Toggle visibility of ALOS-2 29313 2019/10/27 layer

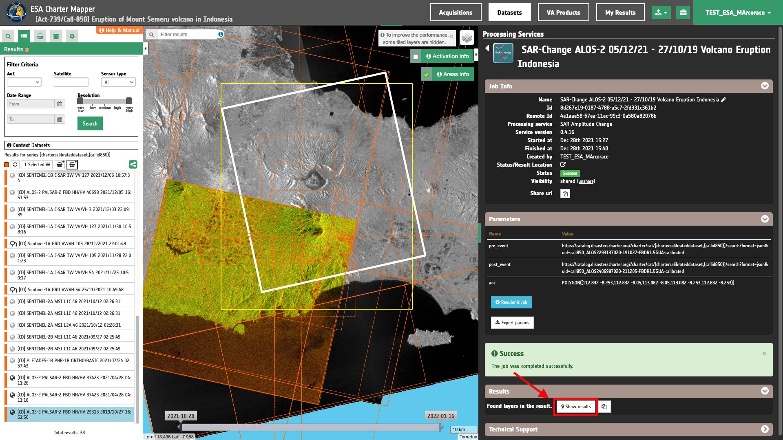point(13,412)
